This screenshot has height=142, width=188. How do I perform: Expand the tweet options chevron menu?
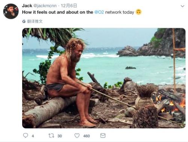click(x=182, y=6)
